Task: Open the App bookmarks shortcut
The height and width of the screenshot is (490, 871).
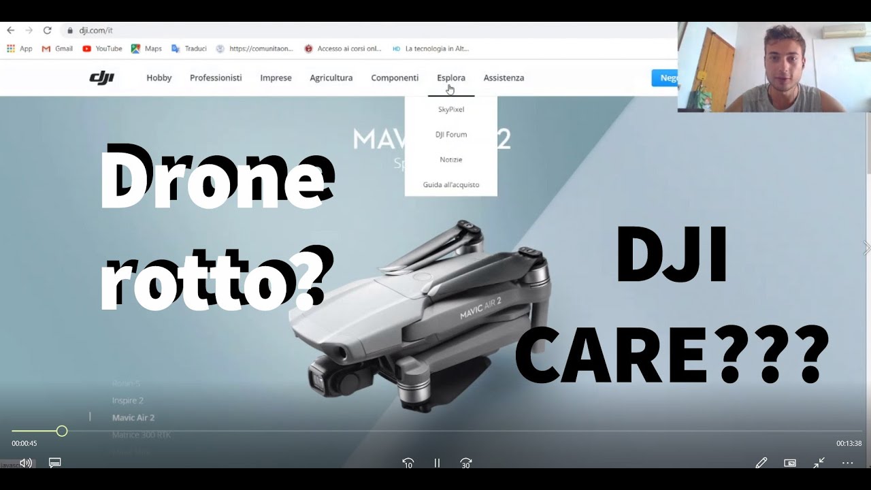Action: 19,49
